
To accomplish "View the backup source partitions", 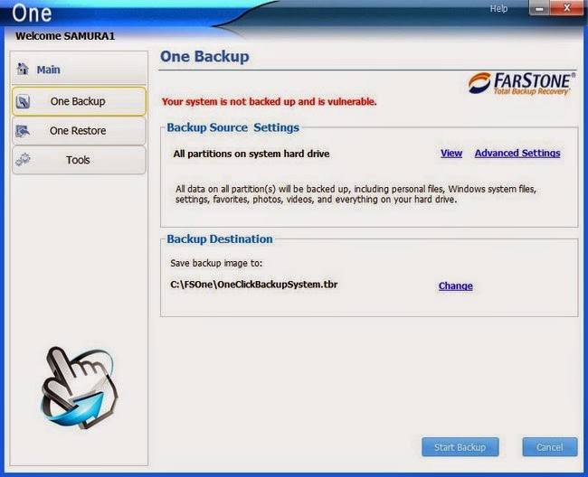I will click(451, 154).
